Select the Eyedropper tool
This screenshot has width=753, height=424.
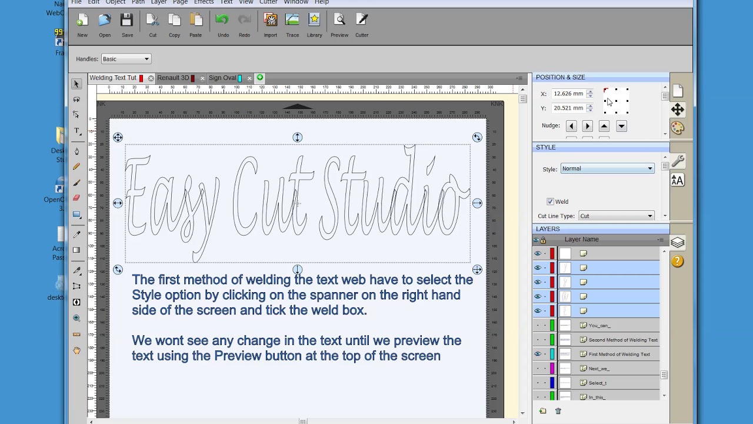76,234
